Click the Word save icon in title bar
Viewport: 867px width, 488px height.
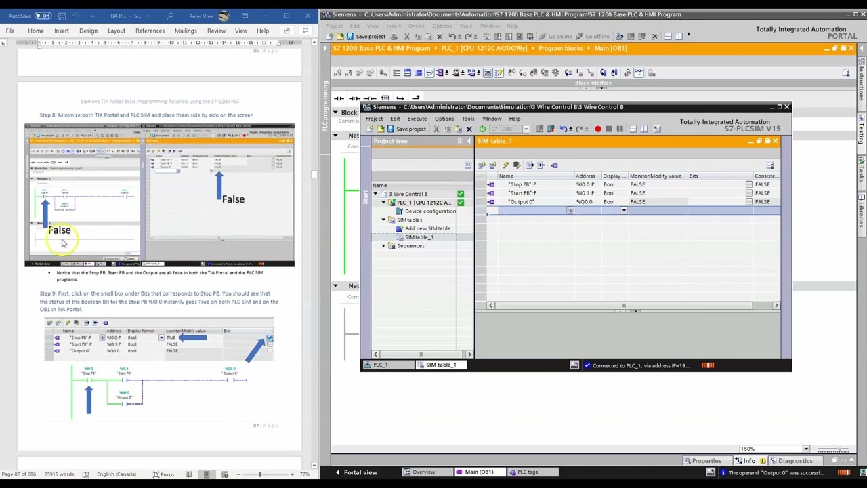click(61, 16)
